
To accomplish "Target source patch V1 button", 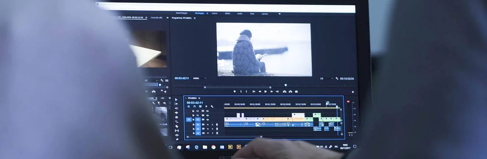I will tap(188, 120).
